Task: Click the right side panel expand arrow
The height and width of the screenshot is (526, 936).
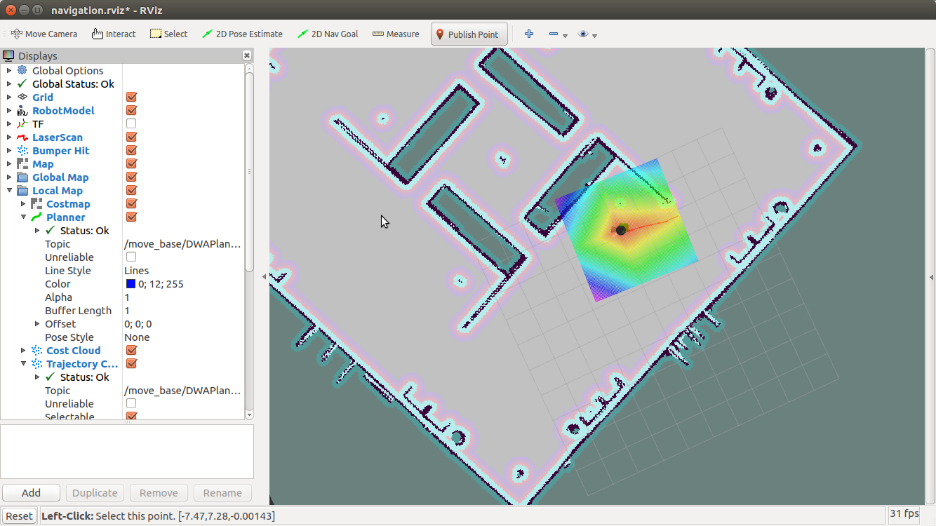Action: (931, 276)
